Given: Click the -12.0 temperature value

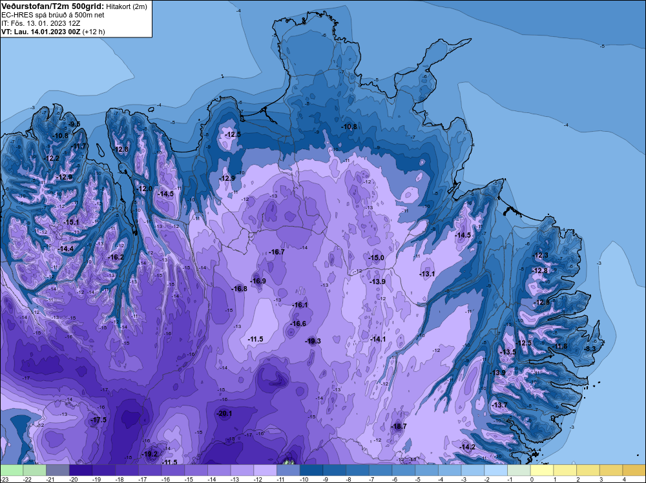Looking at the screenshot, I should click(145, 189).
